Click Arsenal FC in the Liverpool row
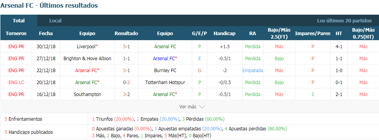 point(165,47)
